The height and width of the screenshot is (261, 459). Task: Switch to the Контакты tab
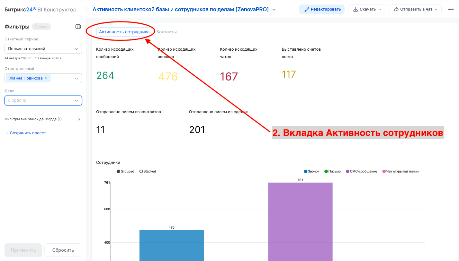tap(166, 32)
